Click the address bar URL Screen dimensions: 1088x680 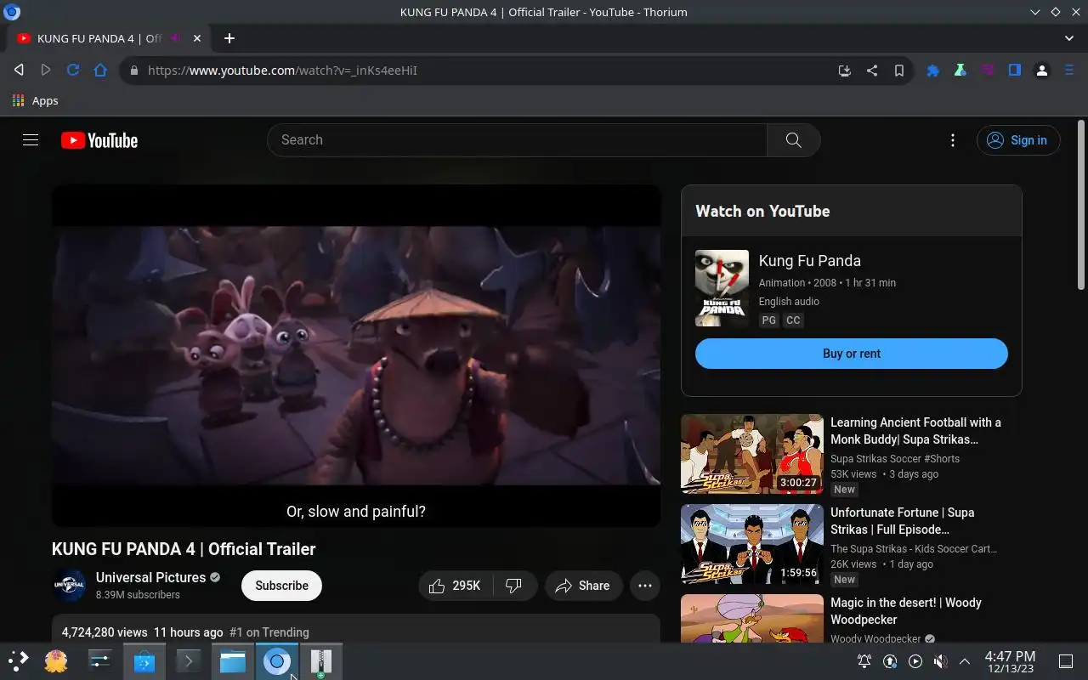click(x=282, y=71)
